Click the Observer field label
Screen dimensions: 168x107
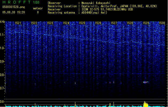[x=54, y=3]
